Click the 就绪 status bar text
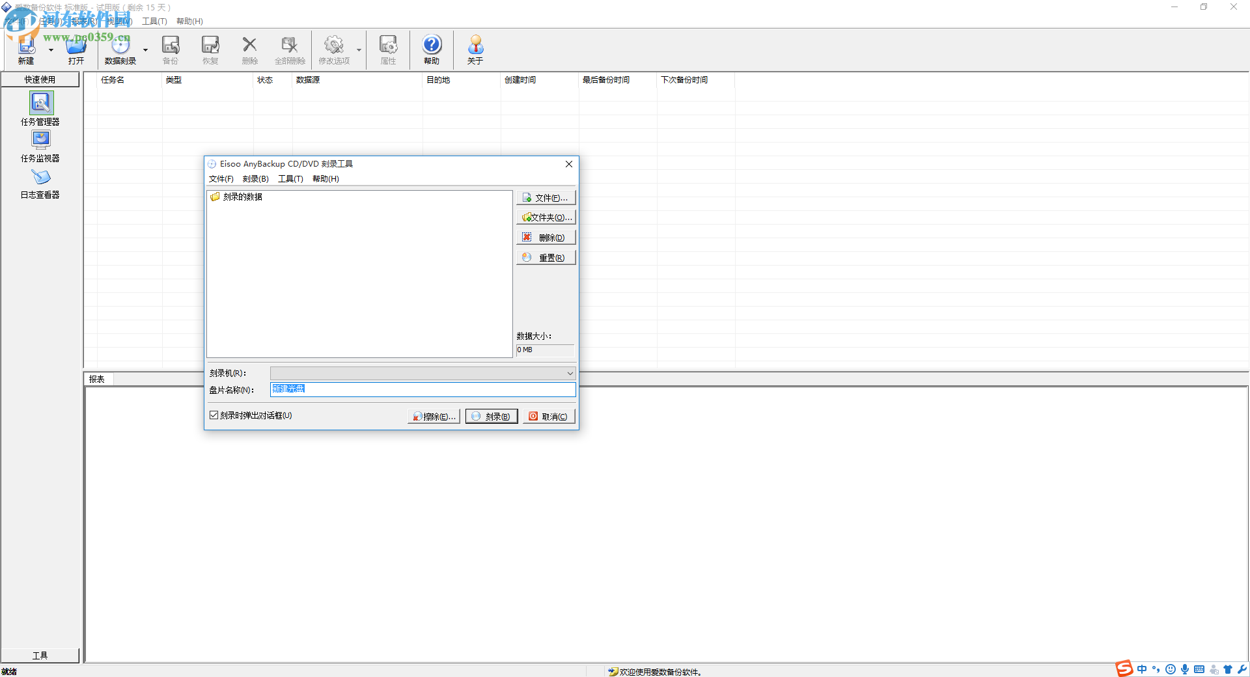 click(x=9, y=672)
